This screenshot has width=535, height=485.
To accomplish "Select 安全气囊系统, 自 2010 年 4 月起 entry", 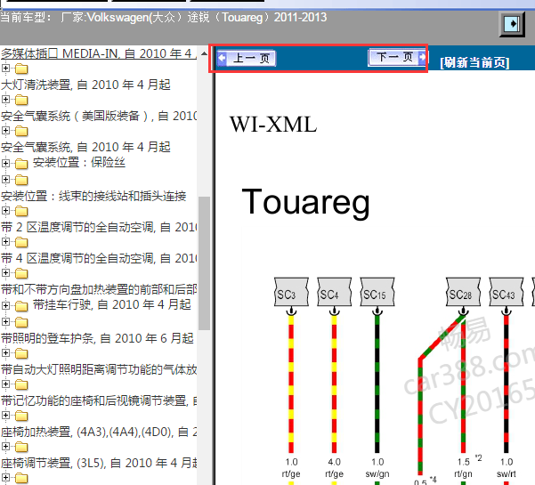I will [85, 147].
